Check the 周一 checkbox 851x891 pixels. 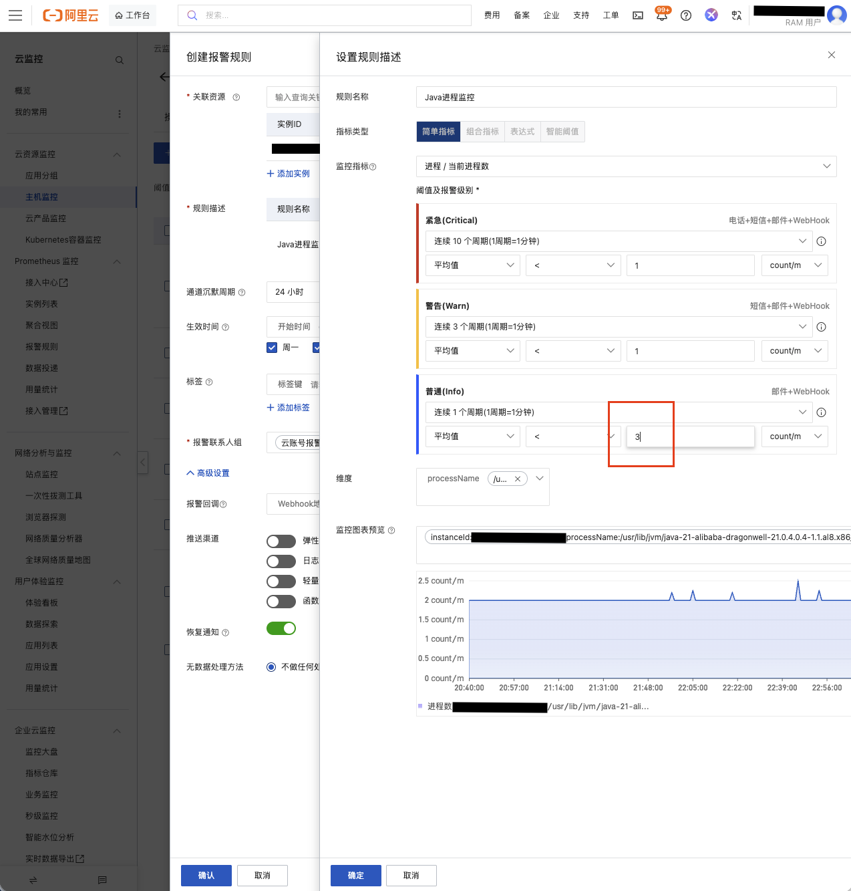pos(272,347)
